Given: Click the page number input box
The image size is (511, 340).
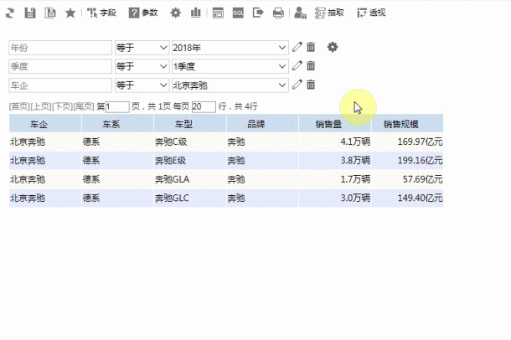Looking at the screenshot, I should coord(117,107).
